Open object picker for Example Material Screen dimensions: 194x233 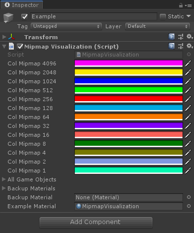click(x=189, y=206)
